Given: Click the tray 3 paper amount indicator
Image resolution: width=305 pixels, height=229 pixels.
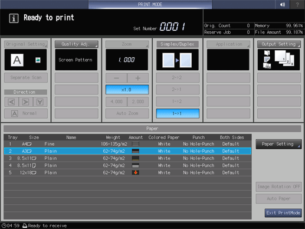Looking at the screenshot, I should (x=136, y=158).
